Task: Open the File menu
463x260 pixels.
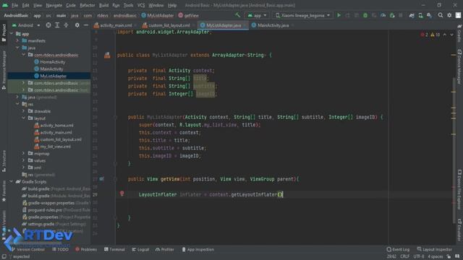Action: click(x=14, y=5)
